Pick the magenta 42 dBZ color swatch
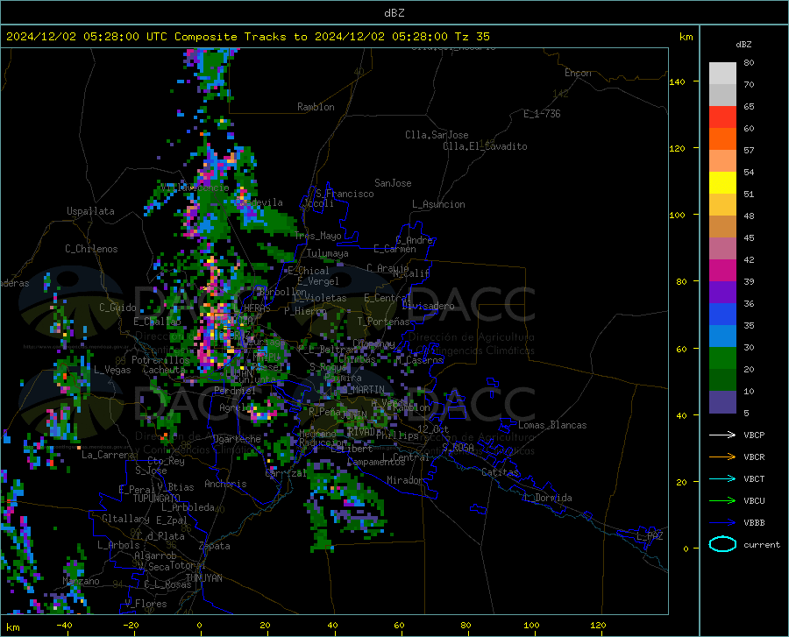Viewport: 789px width, 637px height. [722, 271]
